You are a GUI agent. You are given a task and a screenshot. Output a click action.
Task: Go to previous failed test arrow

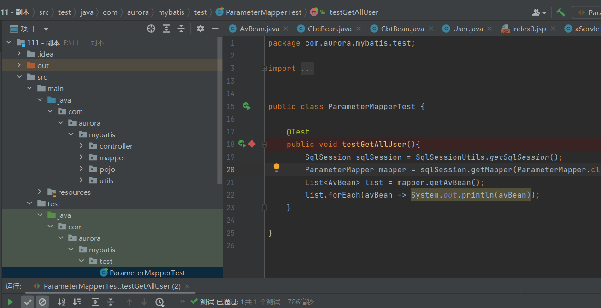click(130, 302)
